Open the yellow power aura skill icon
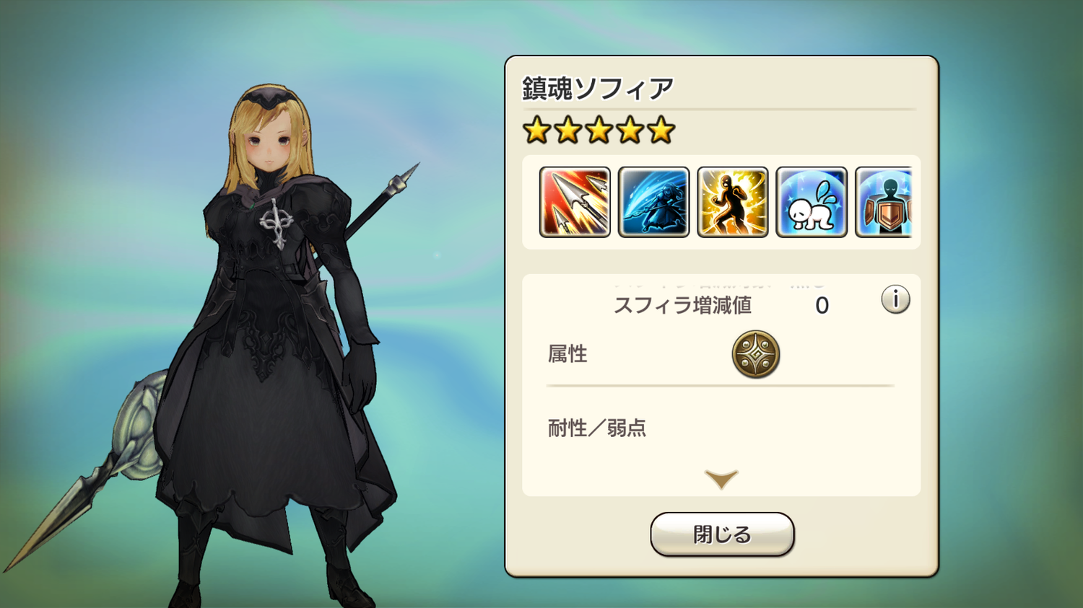Screen dimensions: 1083x608 point(732,202)
